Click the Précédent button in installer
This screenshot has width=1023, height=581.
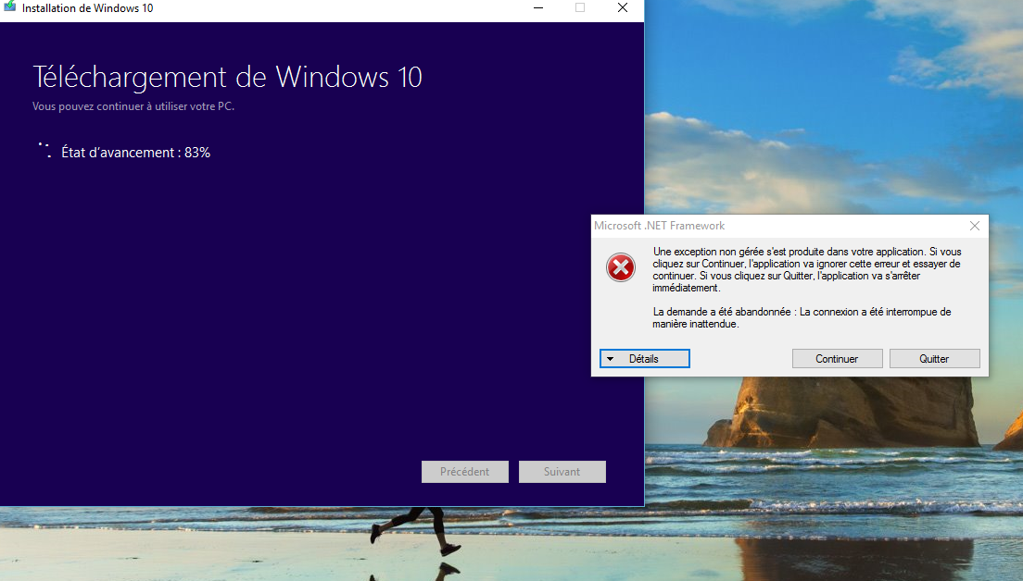pyautogui.click(x=464, y=472)
